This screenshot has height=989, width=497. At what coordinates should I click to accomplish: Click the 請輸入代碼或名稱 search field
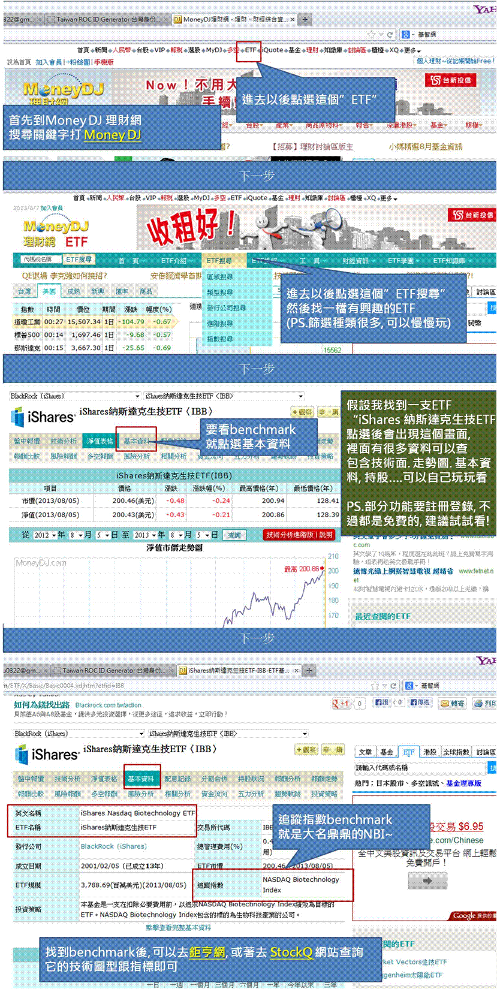click(x=421, y=767)
